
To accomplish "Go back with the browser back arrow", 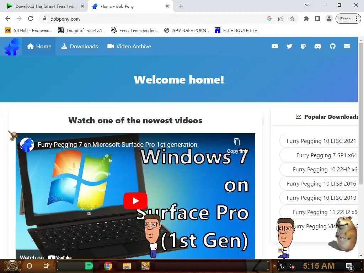I will pos(8,18).
